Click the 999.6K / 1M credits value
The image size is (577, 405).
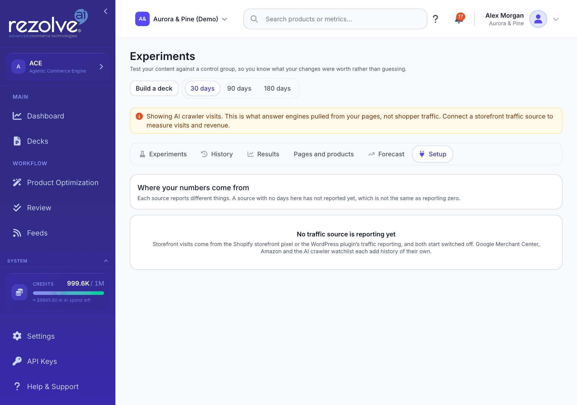pos(85,283)
